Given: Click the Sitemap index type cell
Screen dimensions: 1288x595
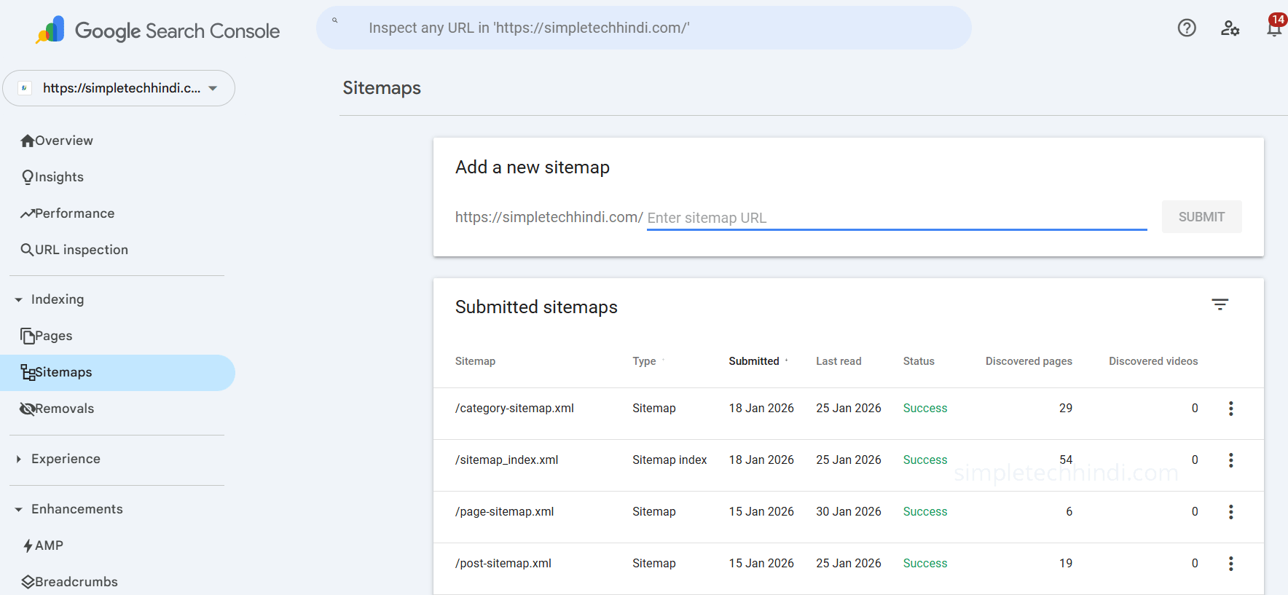Looking at the screenshot, I should (669, 460).
